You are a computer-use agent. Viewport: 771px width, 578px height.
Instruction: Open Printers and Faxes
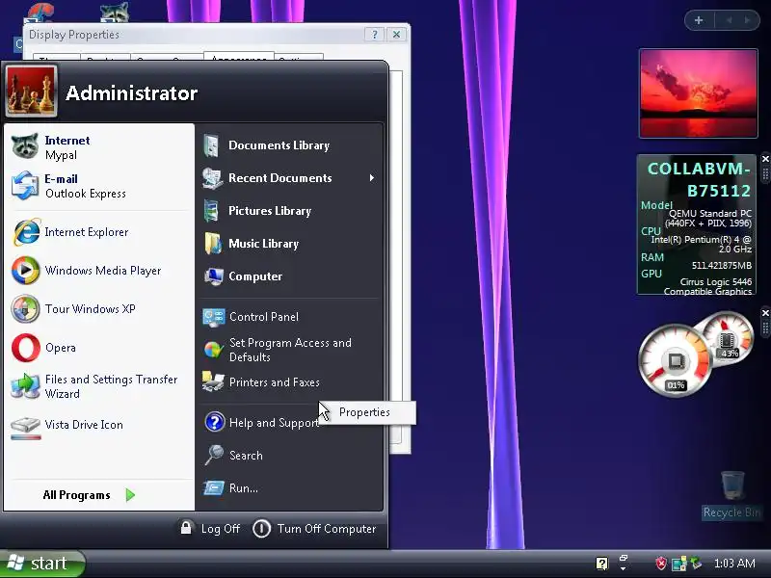pyautogui.click(x=289, y=381)
